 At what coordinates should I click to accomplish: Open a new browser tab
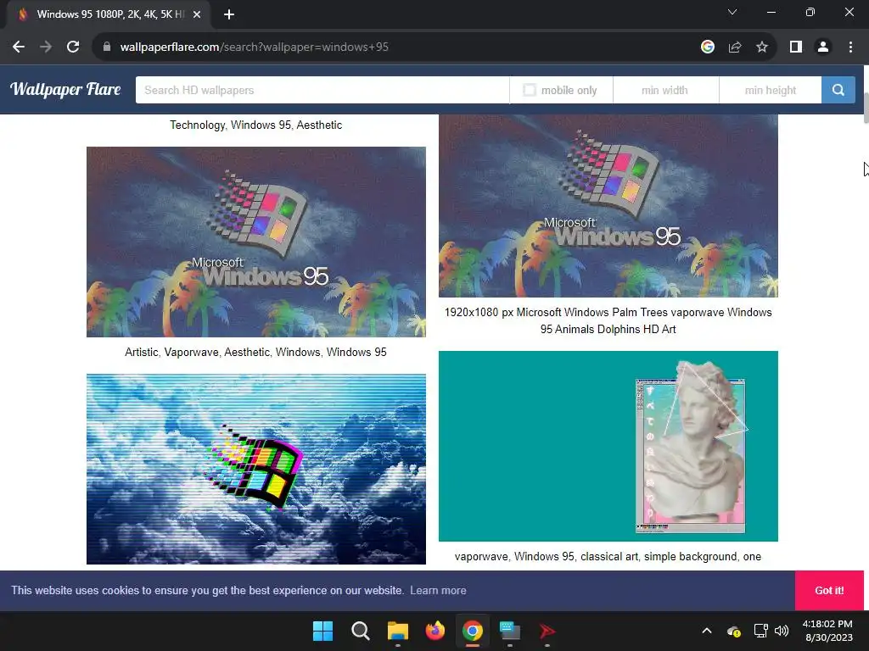coord(229,14)
